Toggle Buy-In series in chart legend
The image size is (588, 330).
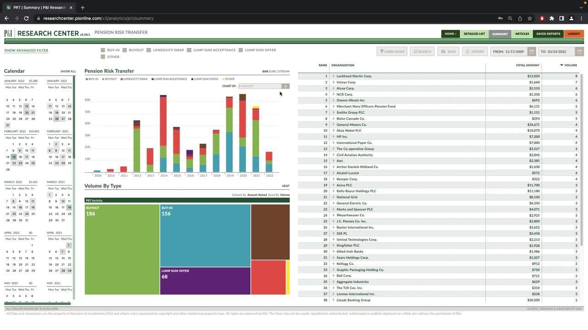point(92,79)
